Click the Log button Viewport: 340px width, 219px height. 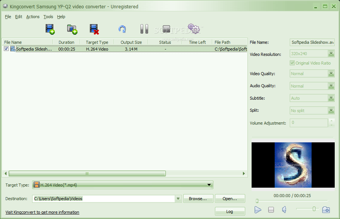tap(230, 211)
